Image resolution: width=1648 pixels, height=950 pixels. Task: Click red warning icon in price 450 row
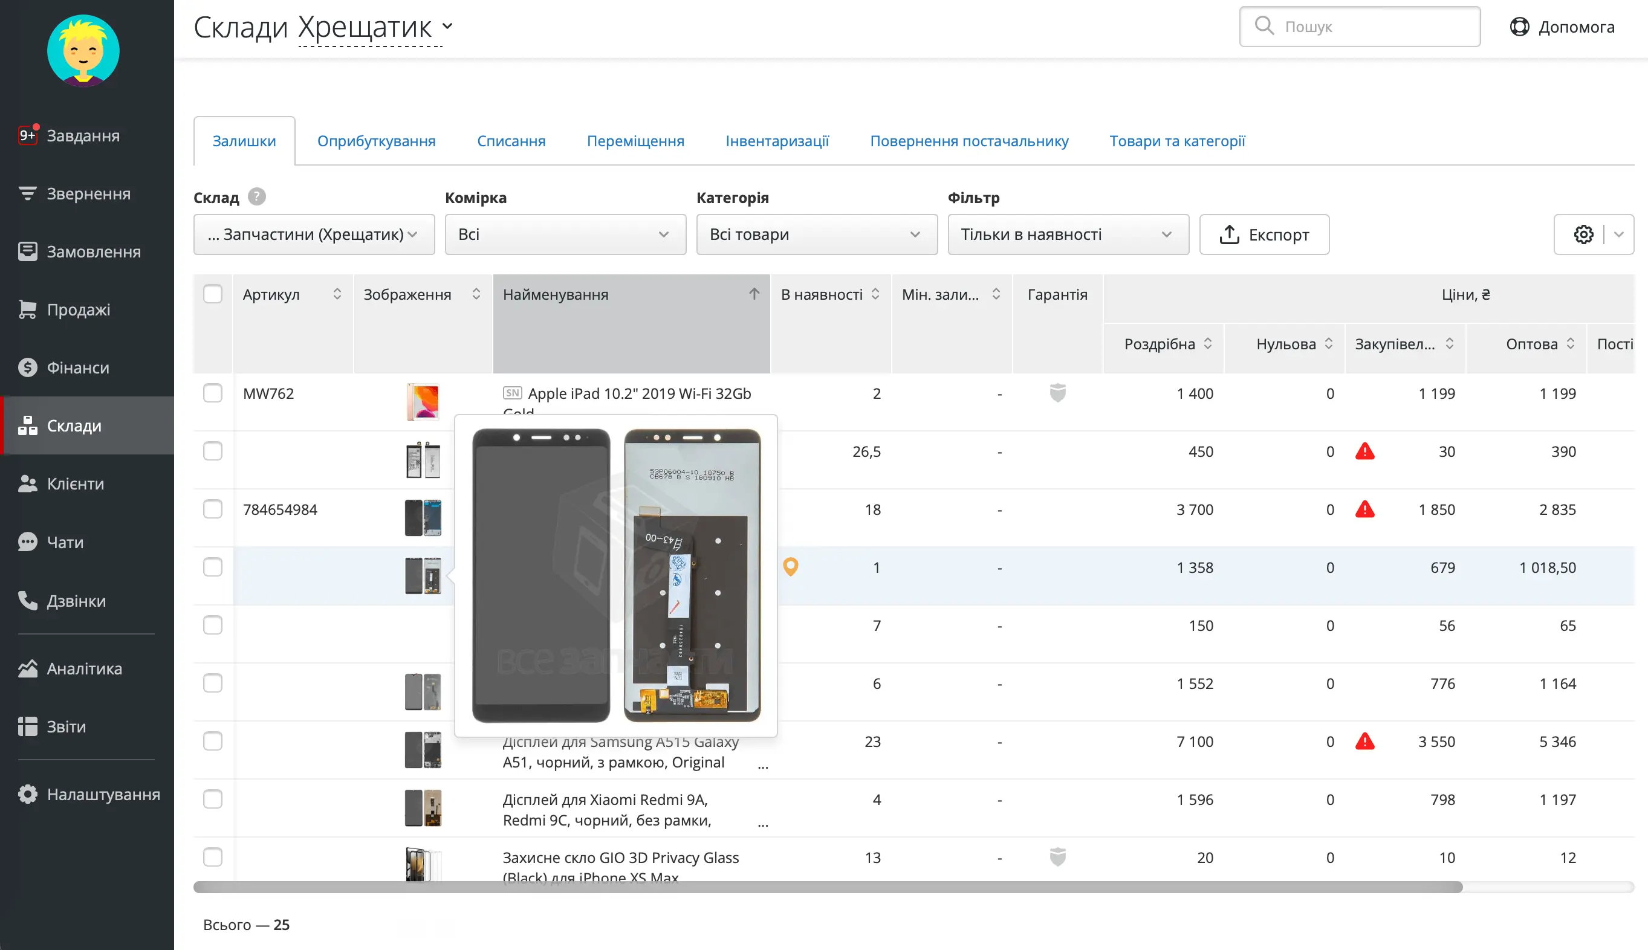click(1364, 451)
